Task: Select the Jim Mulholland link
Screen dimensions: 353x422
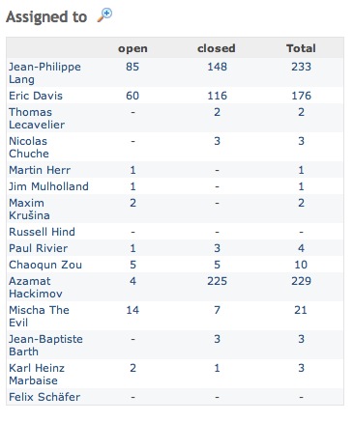Action: click(48, 186)
